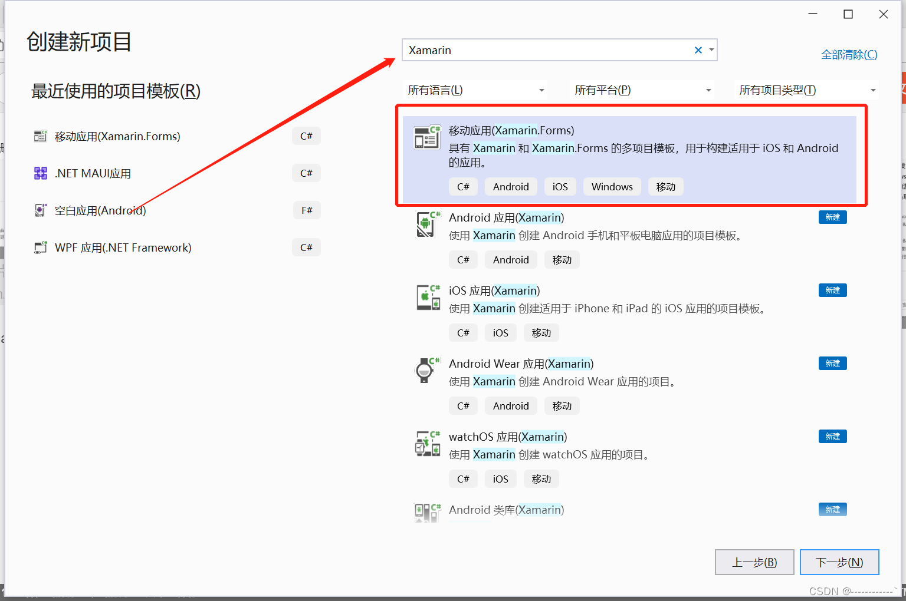
Task: Click the 下一步(N) next button
Action: (x=839, y=562)
